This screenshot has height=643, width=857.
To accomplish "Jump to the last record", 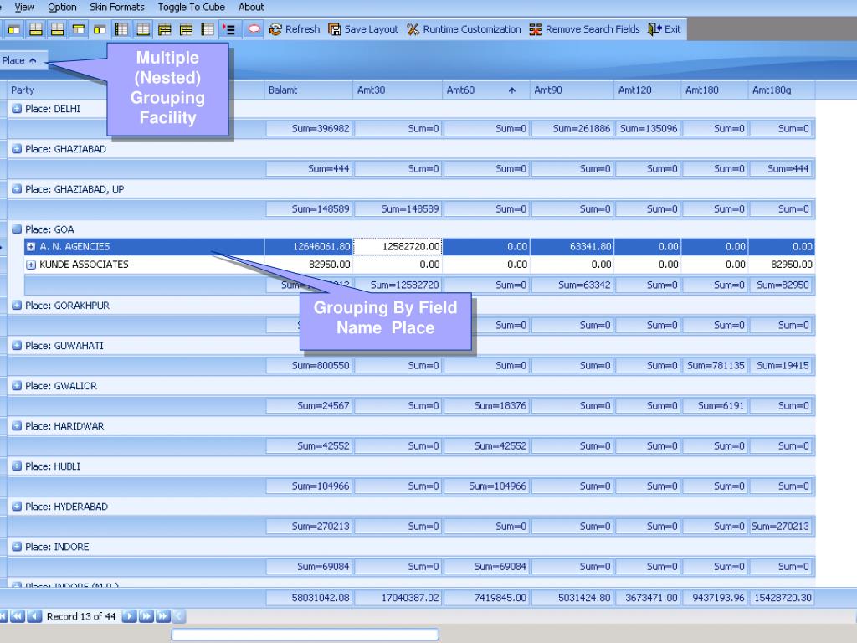I will (162, 616).
